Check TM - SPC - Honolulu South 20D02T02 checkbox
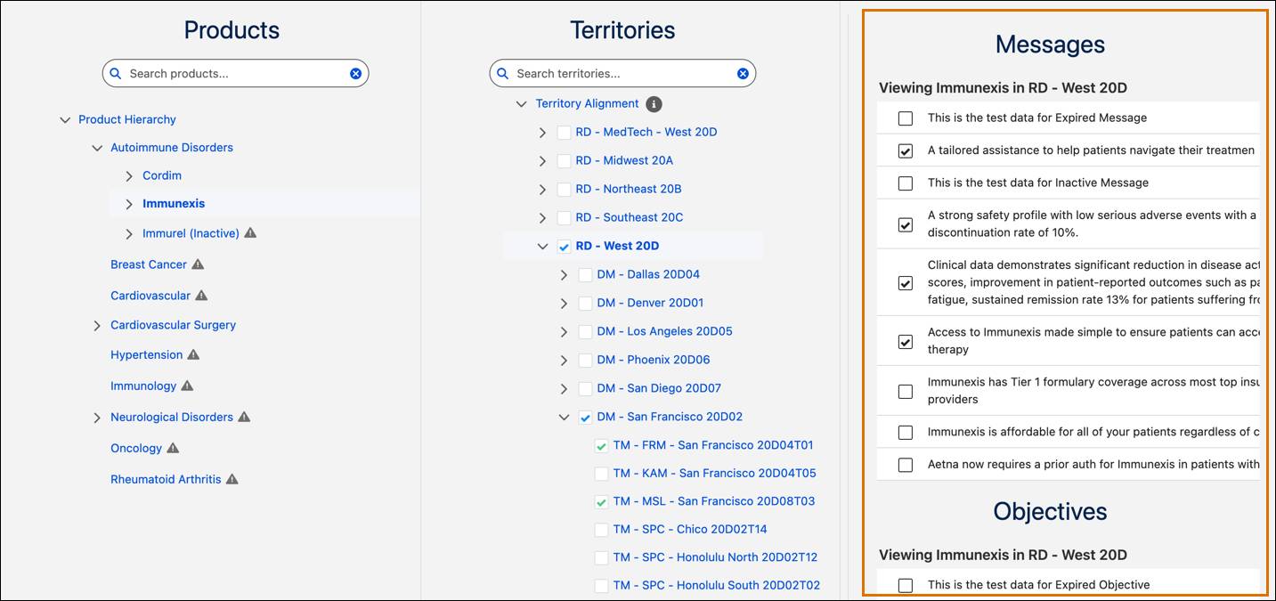Screen dimensions: 1276x601 click(x=601, y=586)
